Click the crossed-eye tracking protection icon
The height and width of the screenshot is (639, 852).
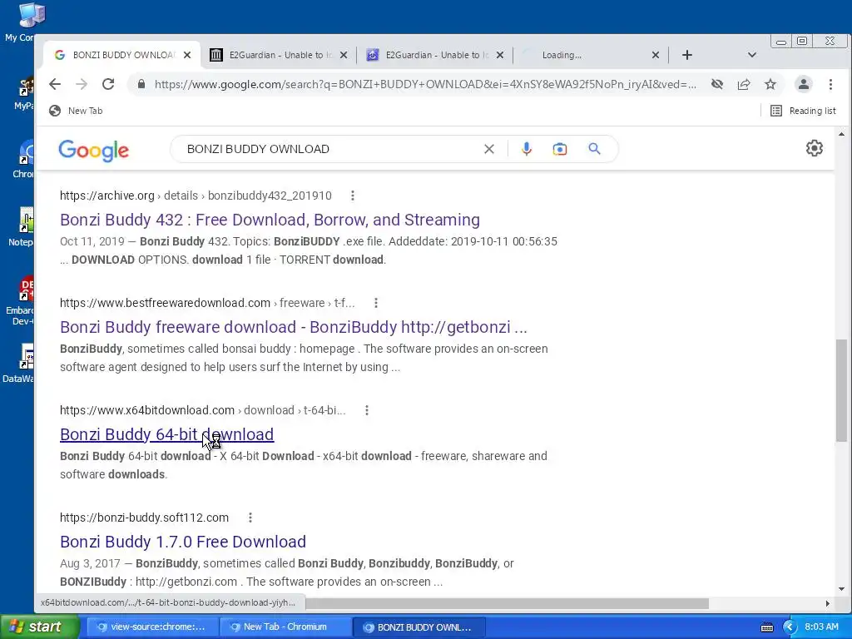(717, 84)
